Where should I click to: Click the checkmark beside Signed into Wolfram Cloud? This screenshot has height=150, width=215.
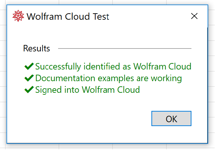[29, 90]
